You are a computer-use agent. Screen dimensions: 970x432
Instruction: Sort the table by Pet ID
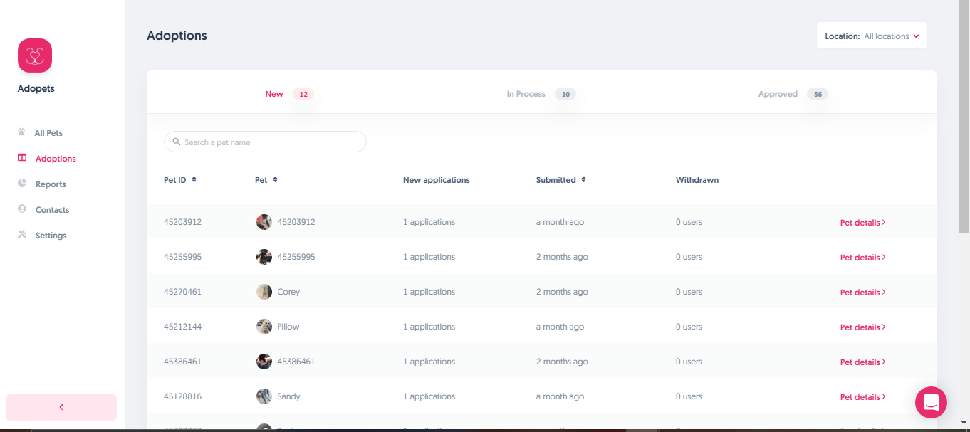click(x=194, y=180)
